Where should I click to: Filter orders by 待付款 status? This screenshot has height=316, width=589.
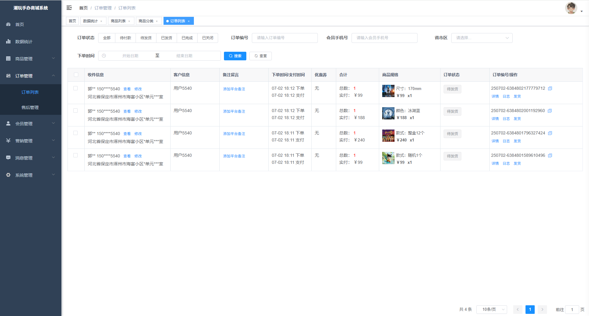125,38
